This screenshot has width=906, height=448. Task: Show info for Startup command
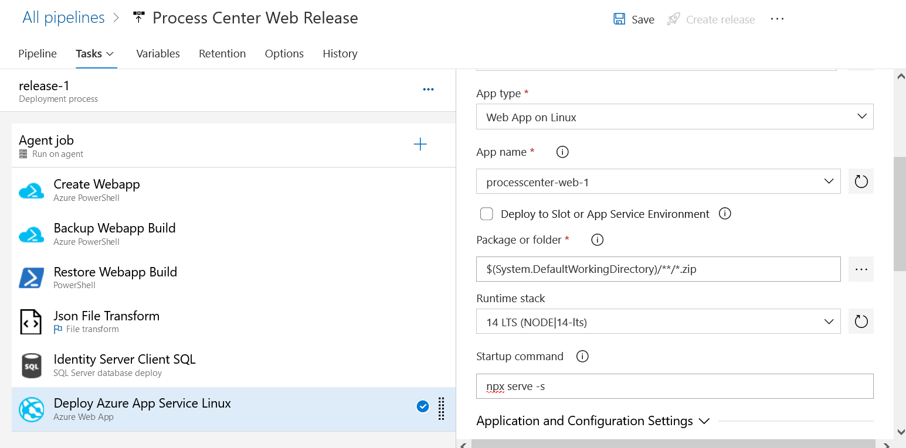point(582,356)
